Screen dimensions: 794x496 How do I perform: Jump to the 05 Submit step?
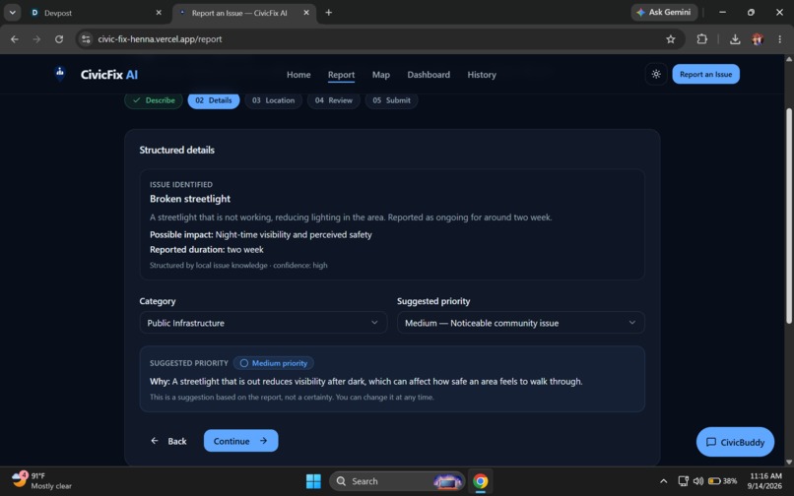click(x=391, y=100)
